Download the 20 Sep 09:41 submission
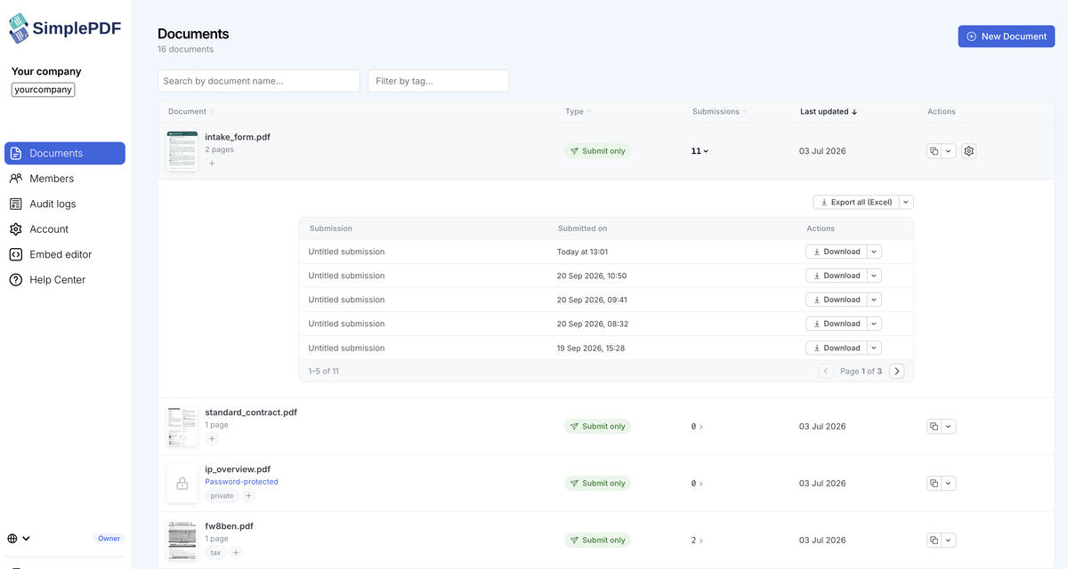 point(837,300)
